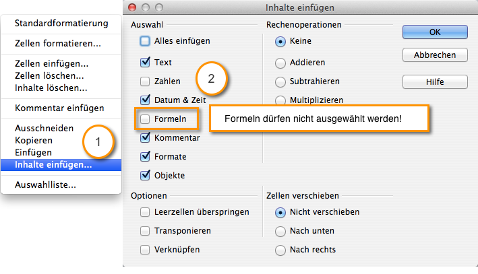Image resolution: width=478 pixels, height=274 pixels.
Task: Confirm with the OK button
Action: click(435, 32)
